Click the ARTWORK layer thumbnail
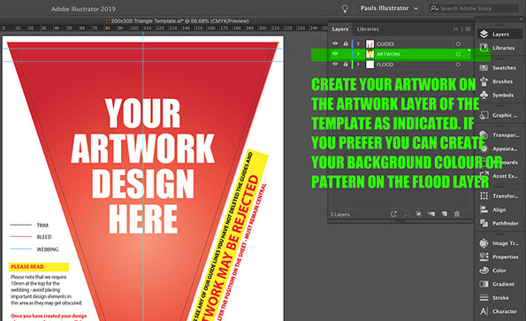The image size is (526, 321). click(370, 54)
